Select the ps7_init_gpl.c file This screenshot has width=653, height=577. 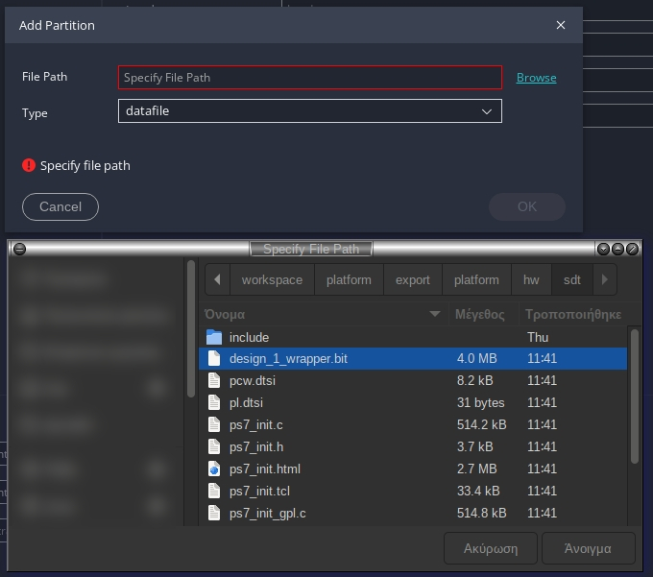click(413, 513)
